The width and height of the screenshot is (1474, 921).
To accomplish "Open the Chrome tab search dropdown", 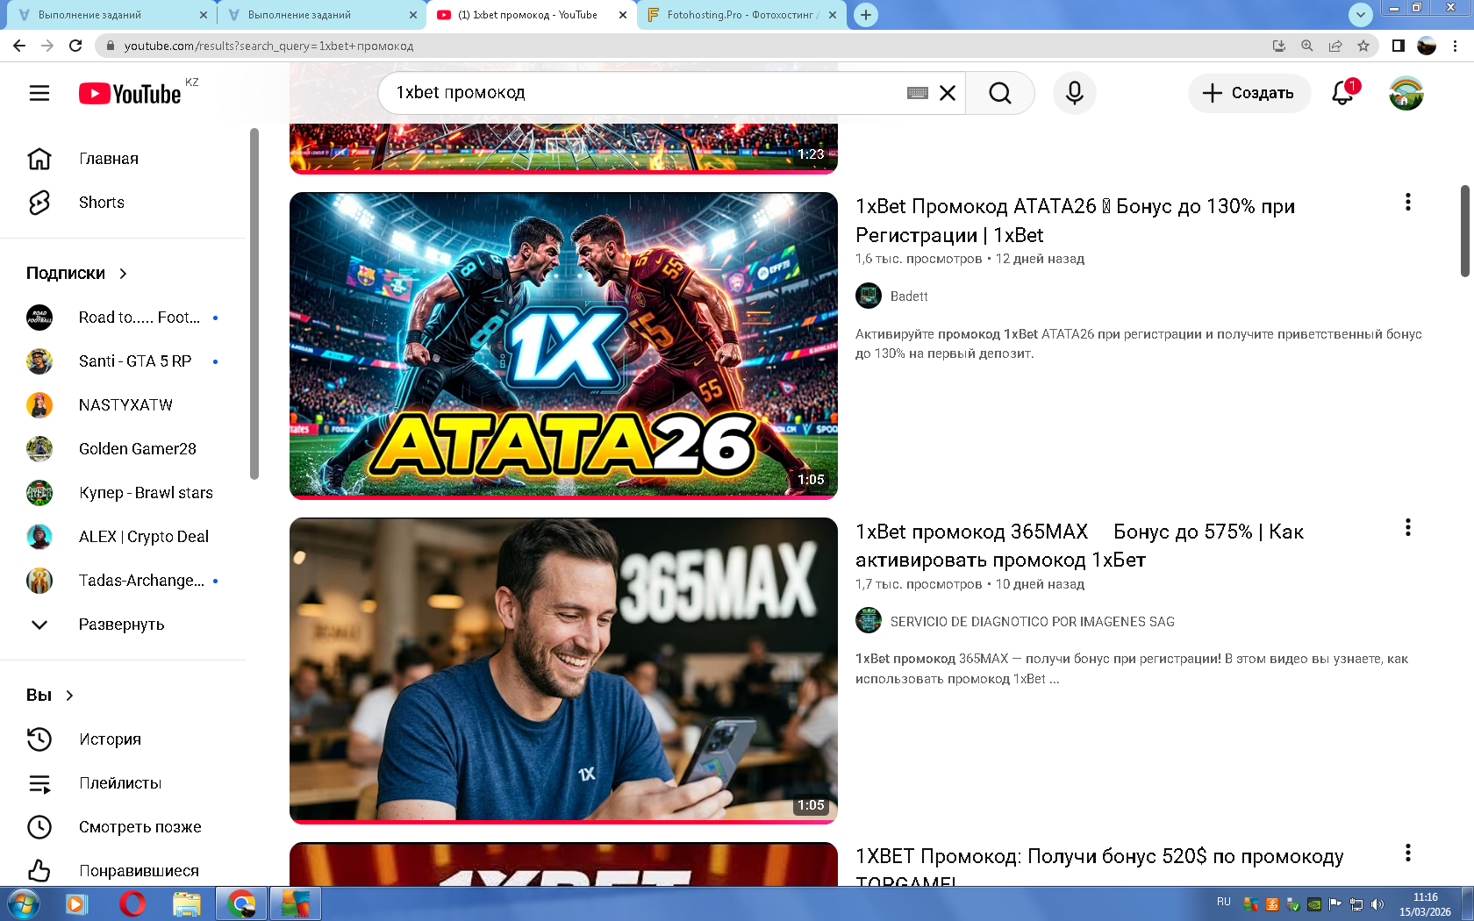I will click(x=1360, y=15).
